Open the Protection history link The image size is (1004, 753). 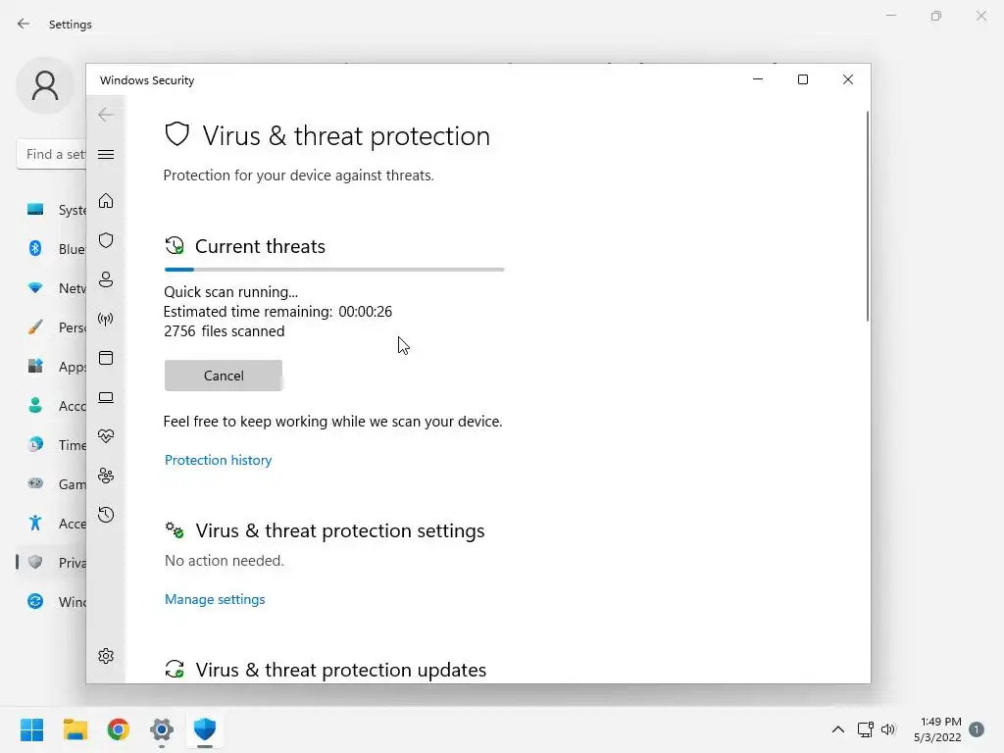click(219, 460)
